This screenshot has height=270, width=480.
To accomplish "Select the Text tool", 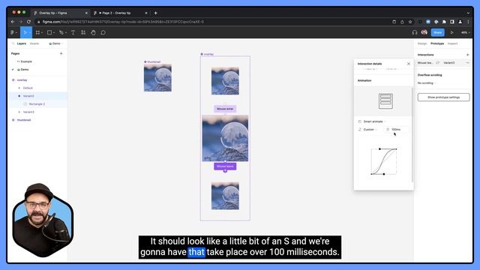I will pos(73,32).
